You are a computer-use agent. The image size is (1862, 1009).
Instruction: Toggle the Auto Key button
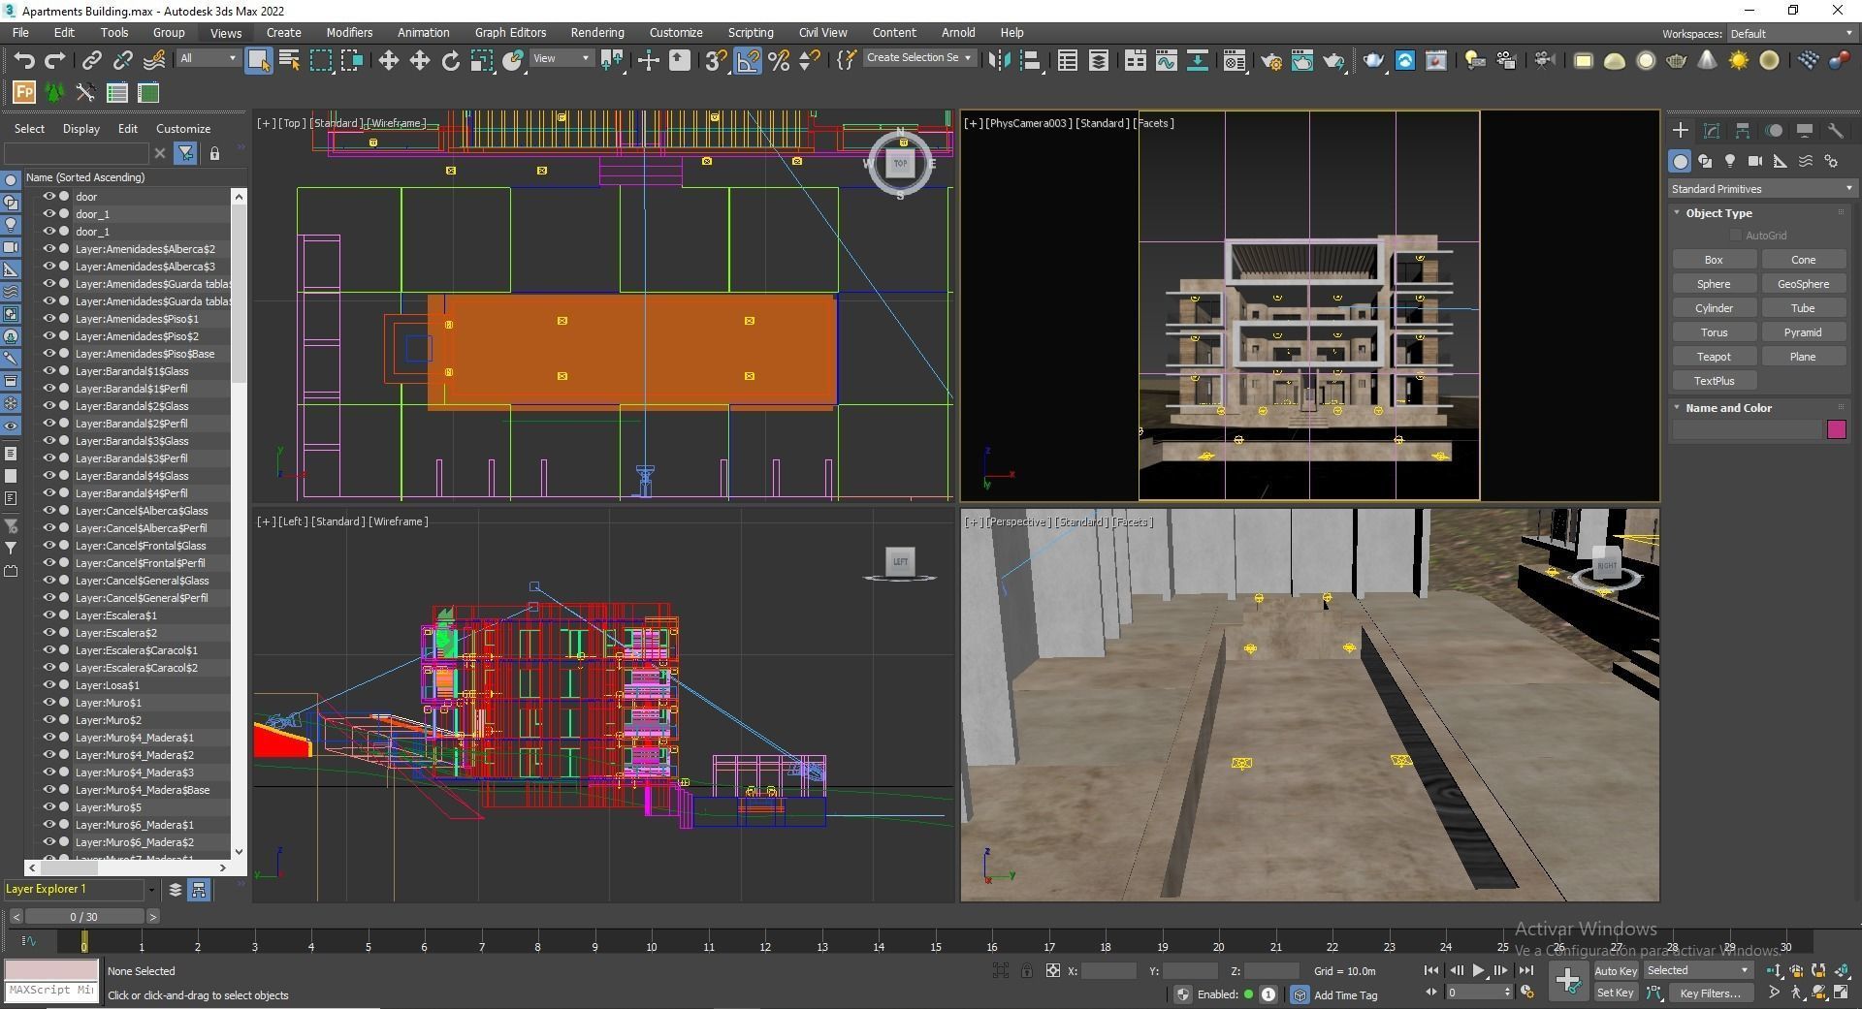coord(1615,970)
